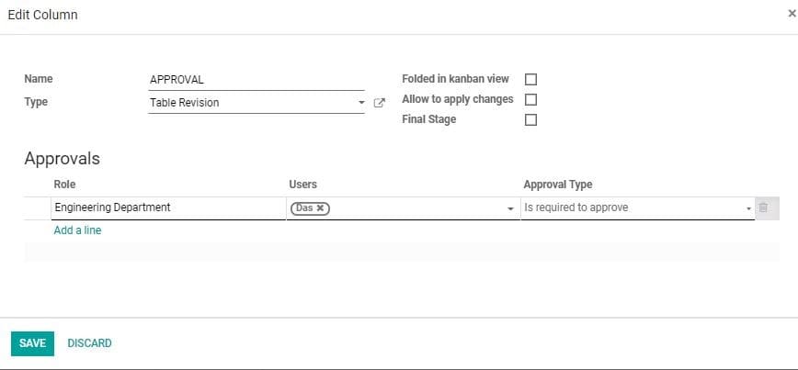This screenshot has width=798, height=370.
Task: Expand the Users dropdown arrow
Action: (x=510, y=208)
